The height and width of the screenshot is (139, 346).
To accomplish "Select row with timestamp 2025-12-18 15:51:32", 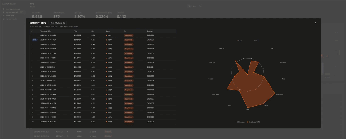I will (103, 67).
